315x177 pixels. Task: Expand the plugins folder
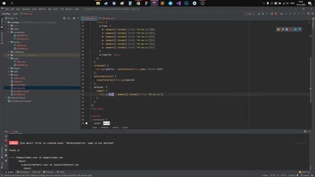pos(9,68)
